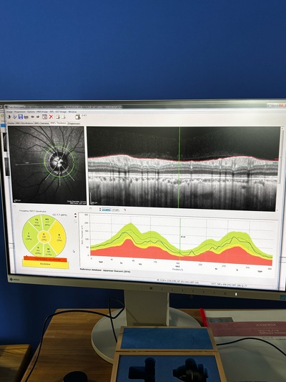The height and width of the screenshot is (382, 286).
Task: Click Reference database Japanese Descent text
Action: point(105,270)
